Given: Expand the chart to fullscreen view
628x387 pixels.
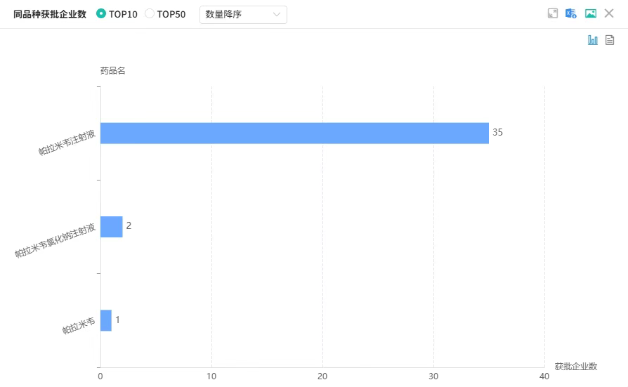Looking at the screenshot, I should (553, 13).
